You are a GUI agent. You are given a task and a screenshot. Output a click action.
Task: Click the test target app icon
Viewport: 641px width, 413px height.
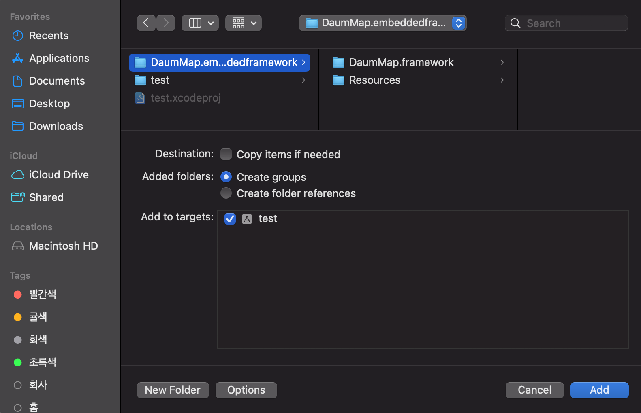coord(247,219)
